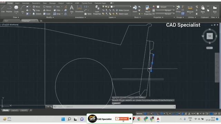Screen dimensions: 221x124
Task: Toggle polar tracking in status bar
Action: point(162,114)
